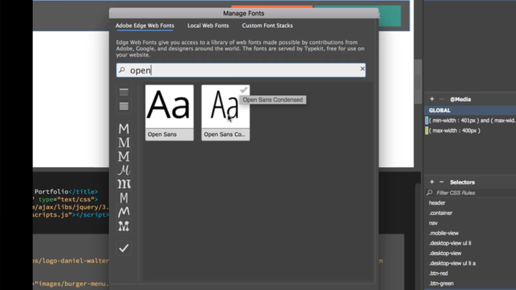This screenshot has width=516, height=290.
Task: Switch to Adobe Edge Web Fonts tab
Action: tap(144, 26)
